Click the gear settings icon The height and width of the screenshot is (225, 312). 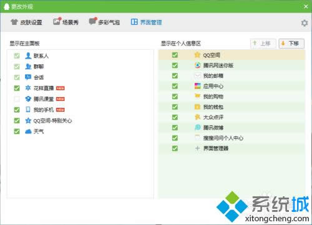point(305,23)
